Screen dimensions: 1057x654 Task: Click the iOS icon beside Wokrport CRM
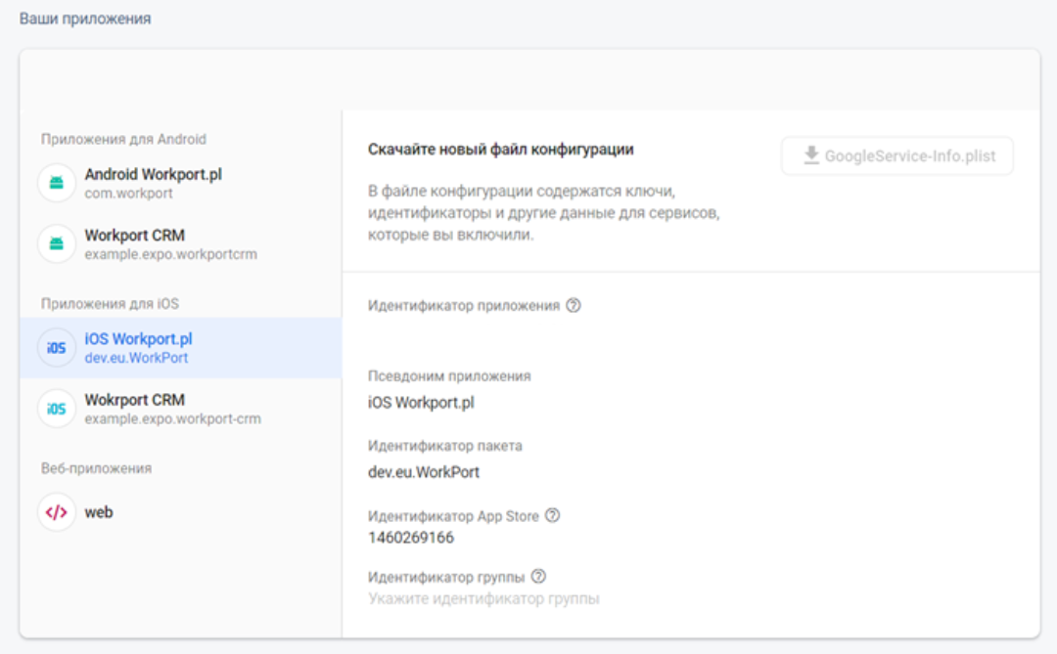point(57,409)
